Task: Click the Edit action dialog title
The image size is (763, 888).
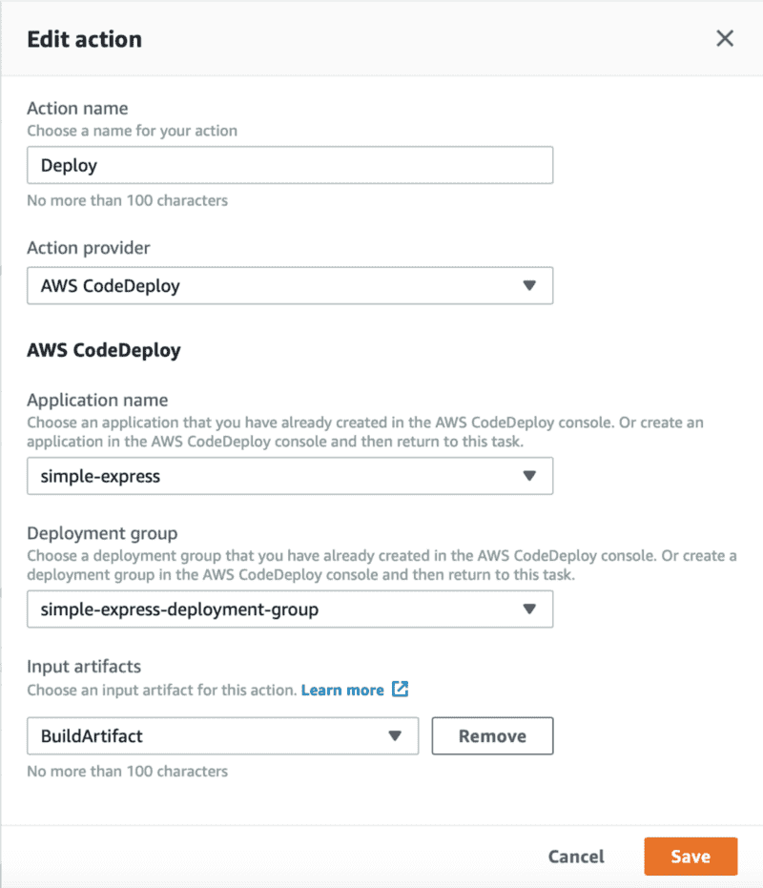Action: (x=84, y=39)
